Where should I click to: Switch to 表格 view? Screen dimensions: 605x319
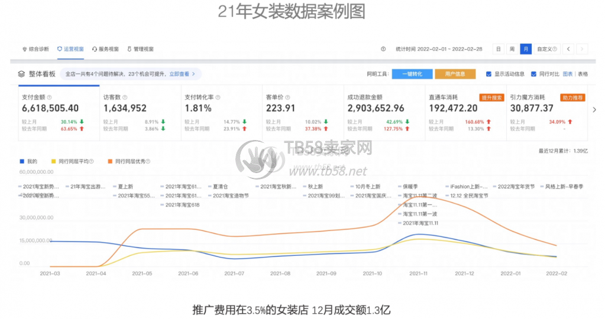click(x=583, y=74)
